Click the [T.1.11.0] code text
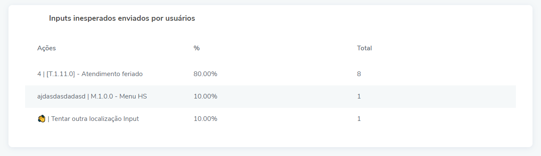The image size is (541, 156). (x=61, y=74)
